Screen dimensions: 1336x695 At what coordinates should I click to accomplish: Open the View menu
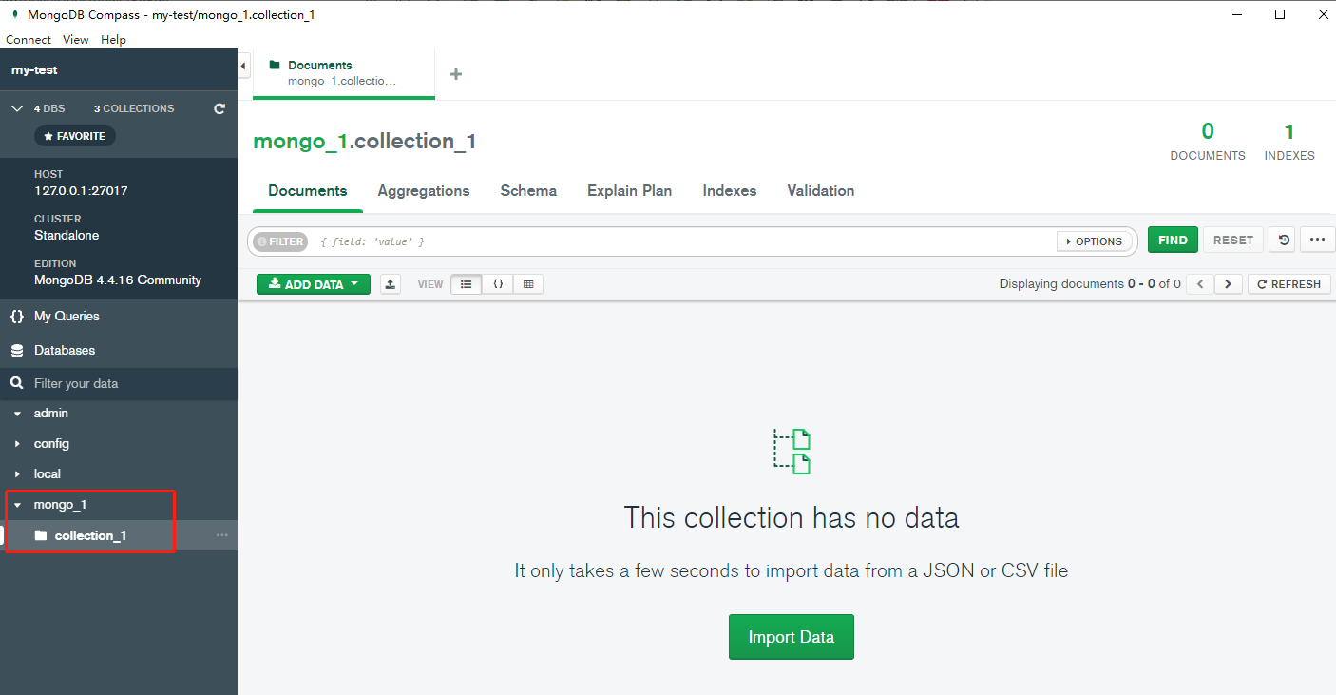tap(76, 40)
